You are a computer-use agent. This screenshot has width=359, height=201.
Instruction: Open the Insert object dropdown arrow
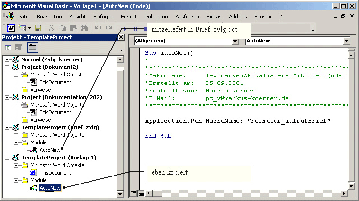(x=29, y=28)
